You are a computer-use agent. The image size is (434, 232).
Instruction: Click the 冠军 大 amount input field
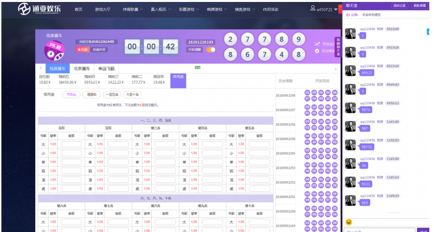71,144
